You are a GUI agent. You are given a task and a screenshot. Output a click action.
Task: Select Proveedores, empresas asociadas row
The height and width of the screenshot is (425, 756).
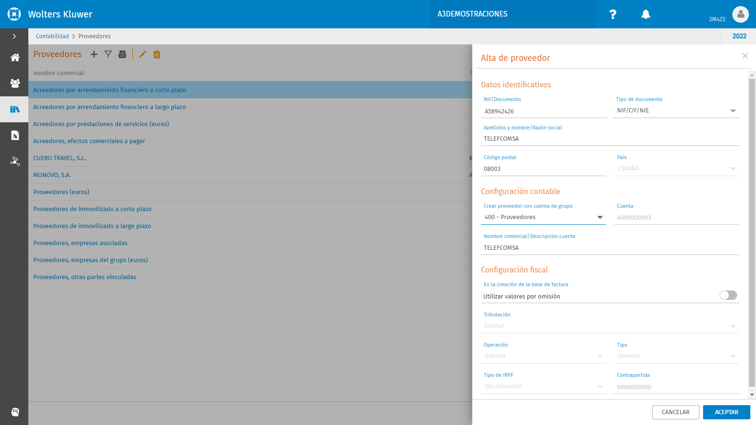pyautogui.click(x=250, y=243)
